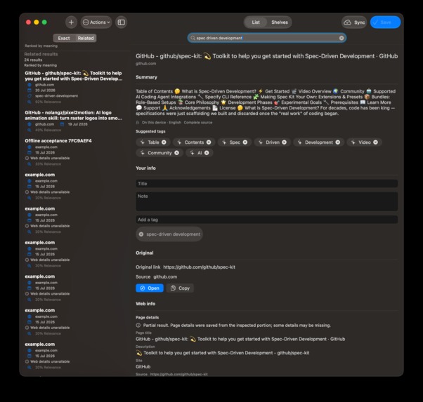This screenshot has width=423, height=402.
Task: Click the calendar icon beside 19 Jul 2026
Action: click(x=62, y=124)
